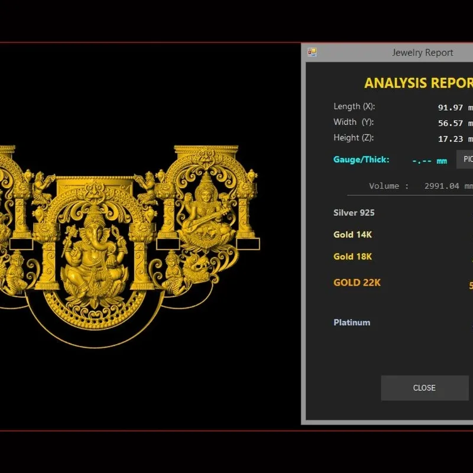
Task: Click the CLOSE button in report
Action: click(425, 388)
